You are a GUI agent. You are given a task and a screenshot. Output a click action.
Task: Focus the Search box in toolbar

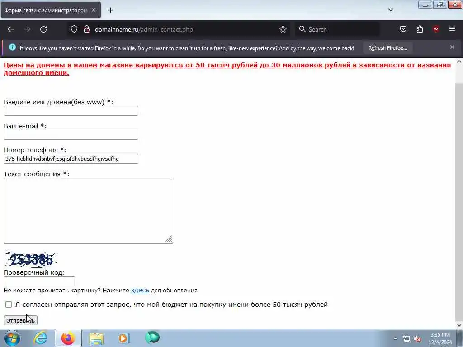coord(337,29)
